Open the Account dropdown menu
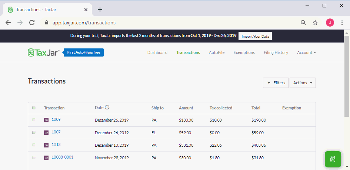Viewport: 350px width, 170px height. tap(306, 52)
